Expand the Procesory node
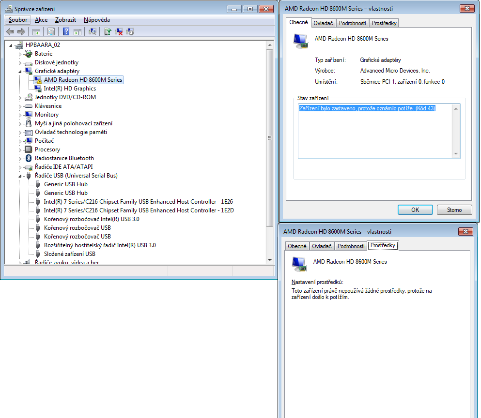 [x=20, y=150]
